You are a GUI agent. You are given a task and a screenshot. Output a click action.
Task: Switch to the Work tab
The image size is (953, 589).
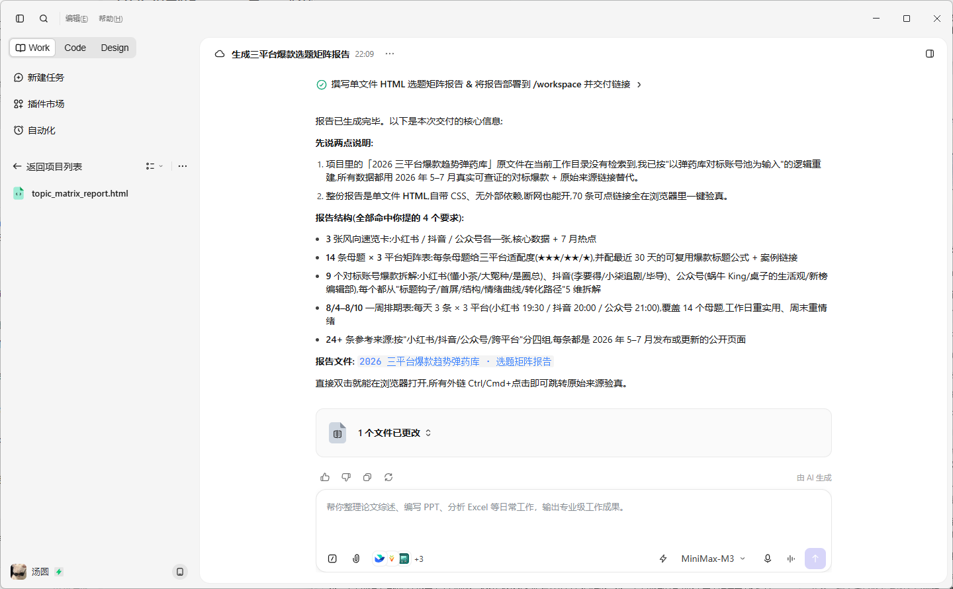click(x=33, y=48)
